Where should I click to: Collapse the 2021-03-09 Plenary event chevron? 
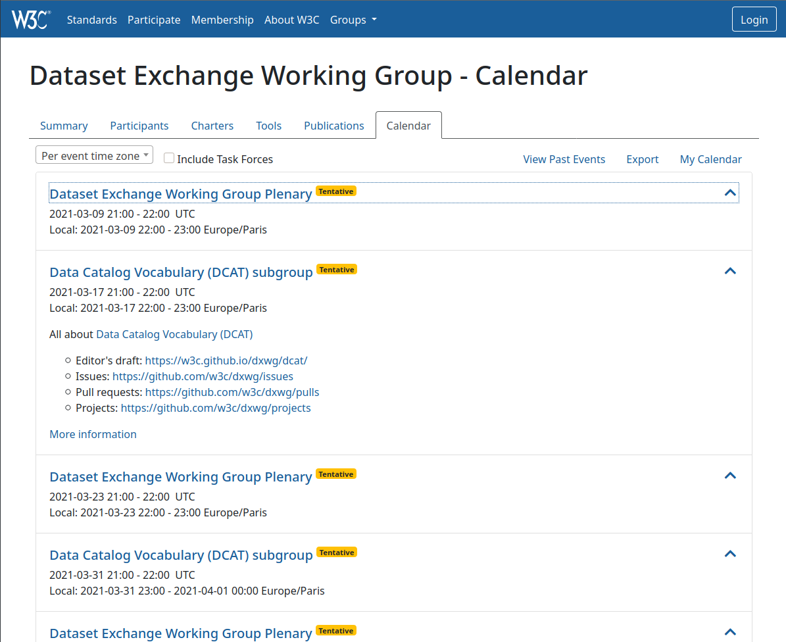tap(729, 193)
